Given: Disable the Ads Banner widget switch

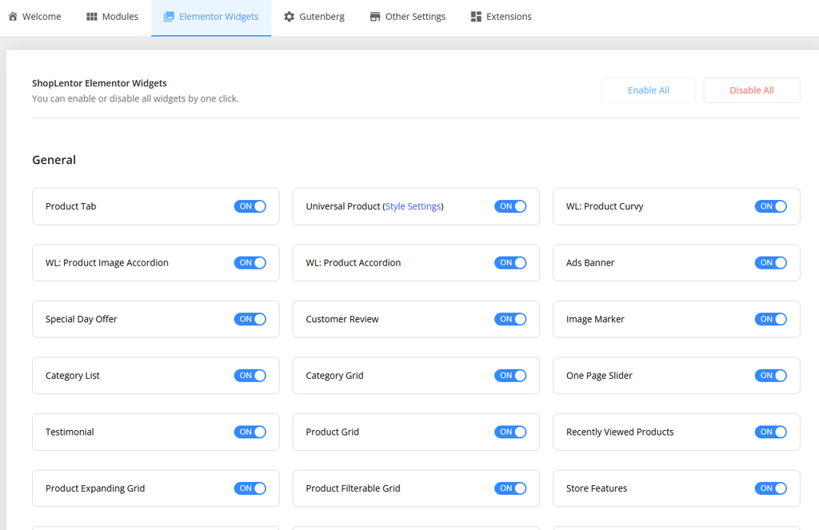Looking at the screenshot, I should 770,263.
